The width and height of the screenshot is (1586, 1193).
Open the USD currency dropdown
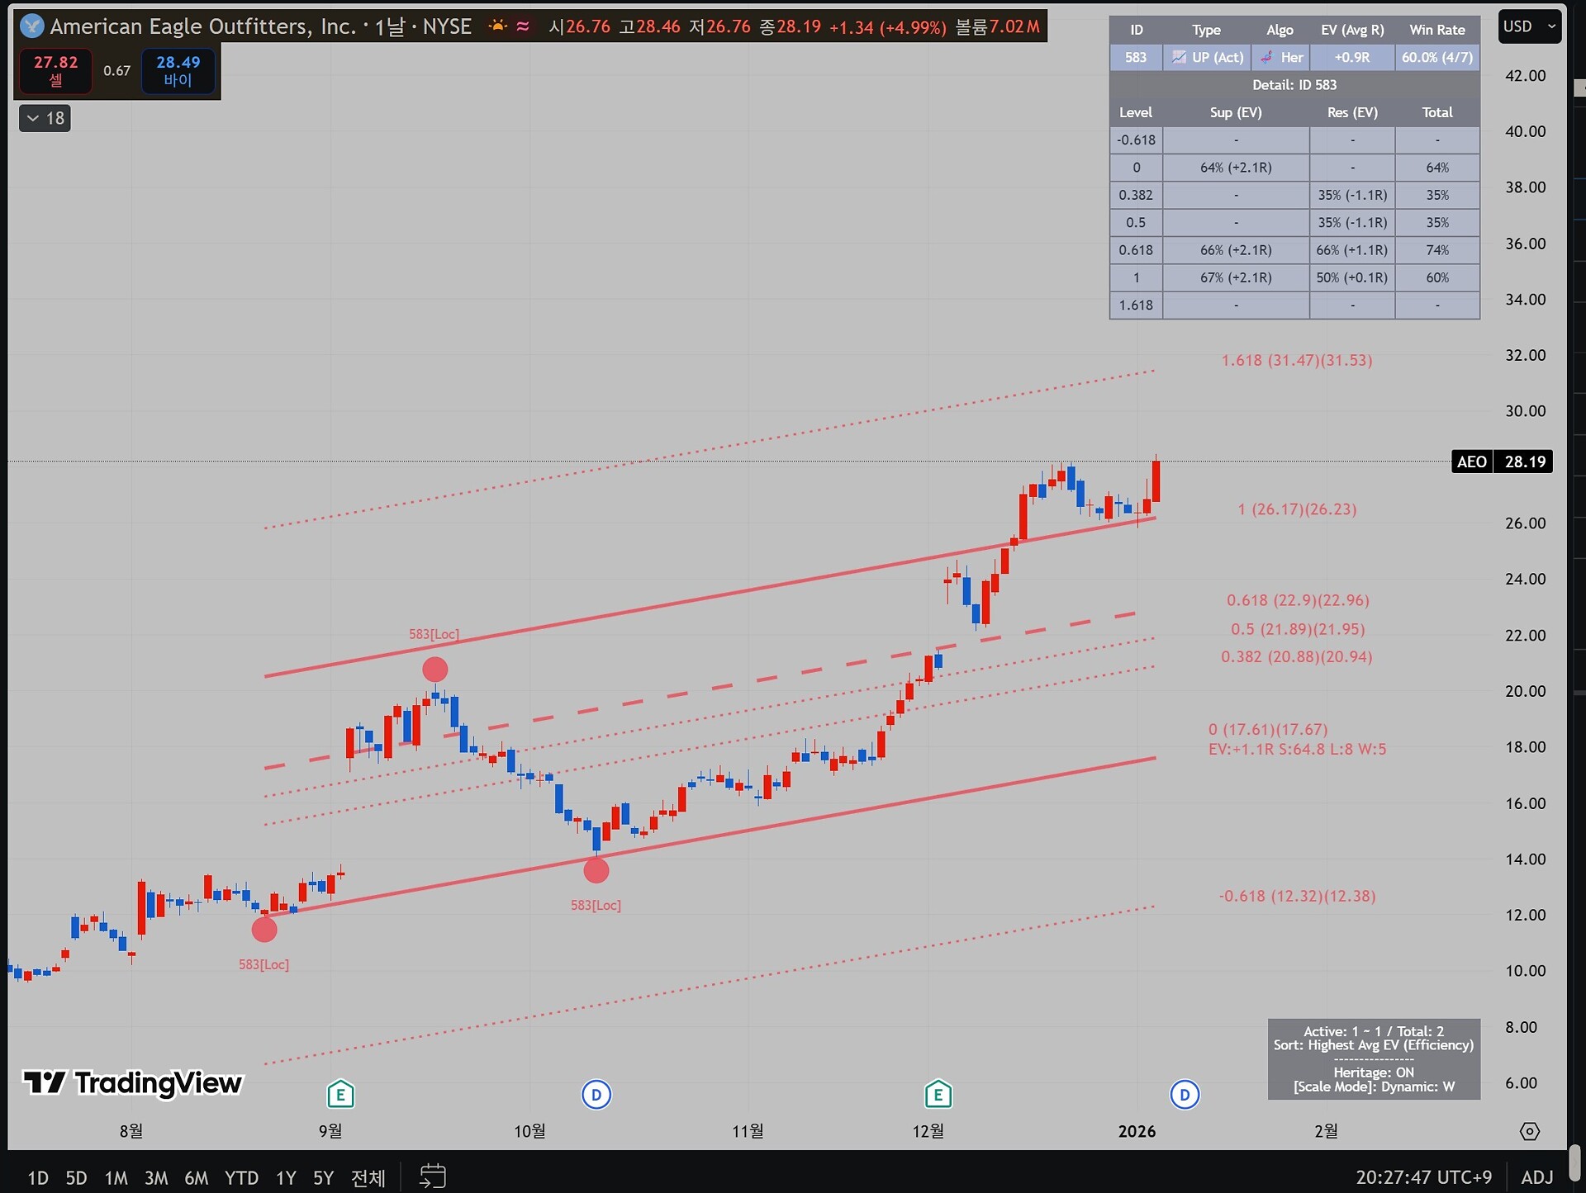[1529, 26]
